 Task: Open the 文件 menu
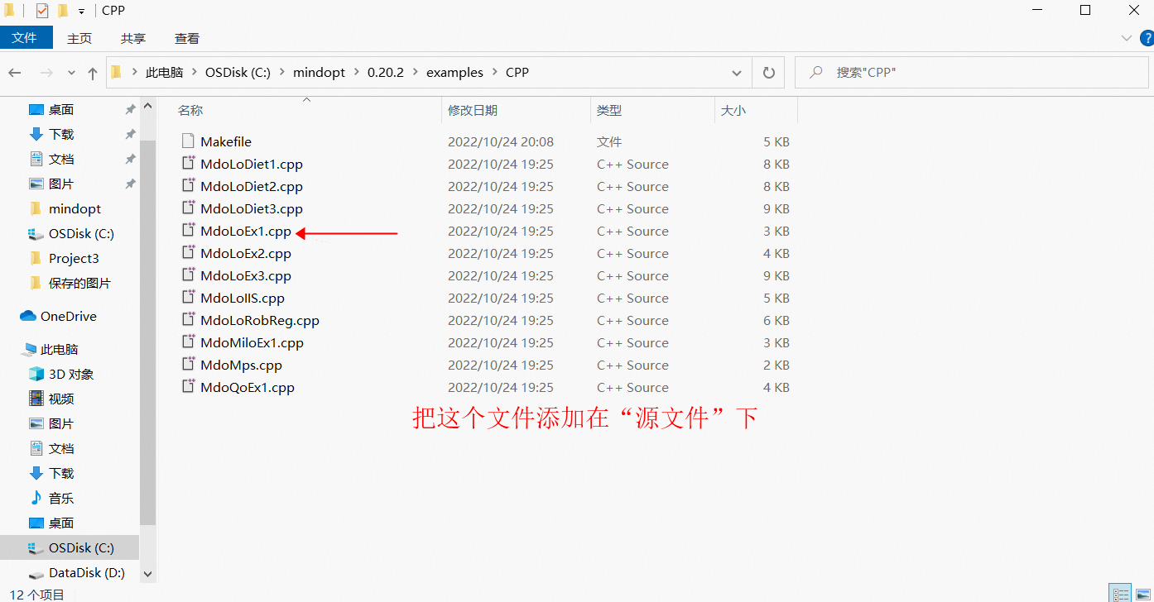[26, 37]
